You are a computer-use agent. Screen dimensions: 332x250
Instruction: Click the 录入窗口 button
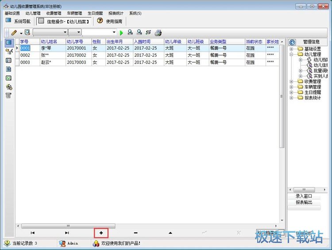click(304, 196)
